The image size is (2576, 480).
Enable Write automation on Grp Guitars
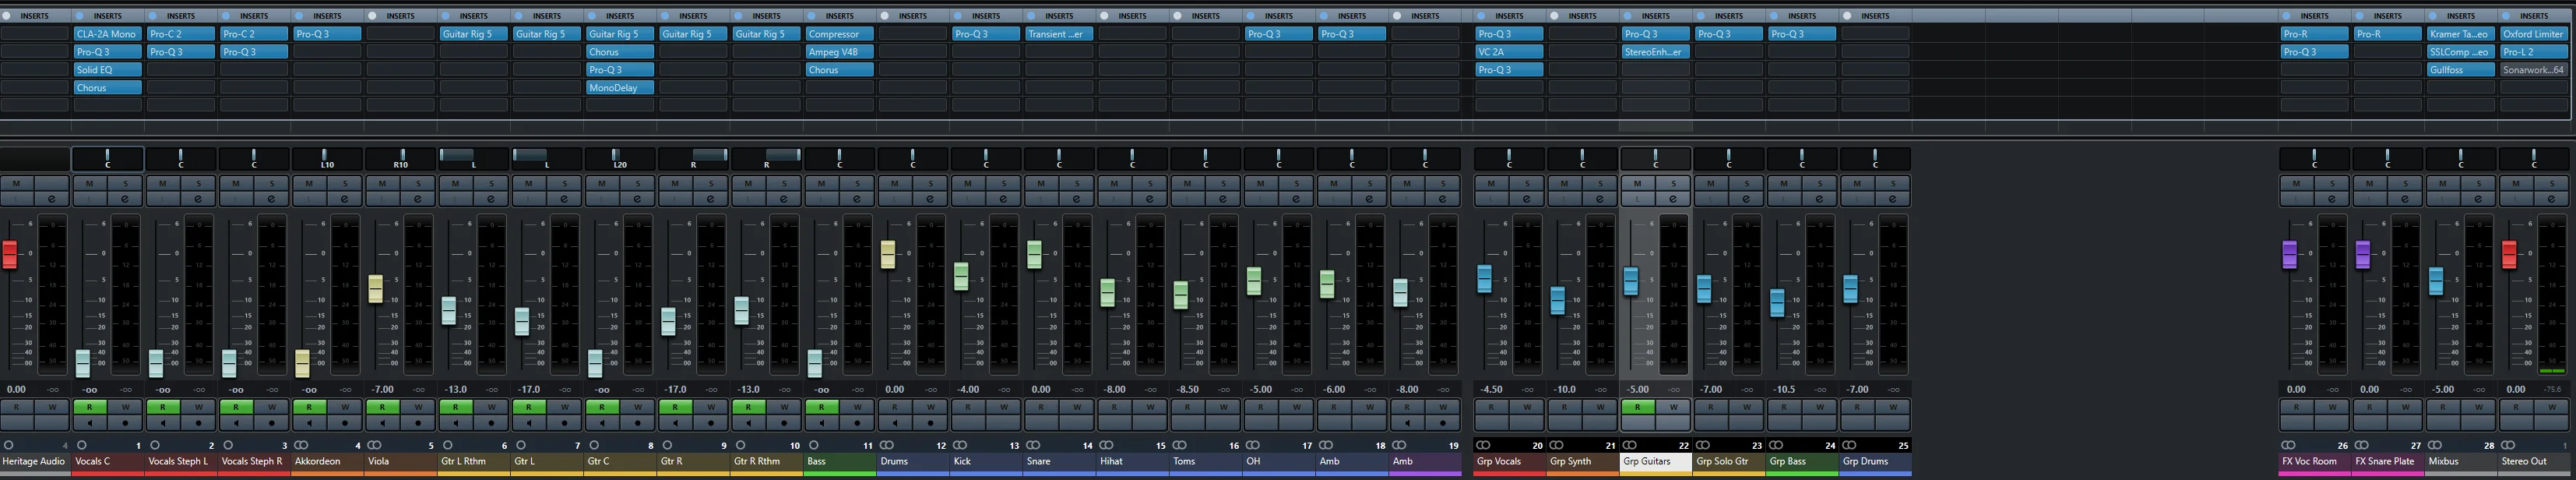click(x=1673, y=407)
